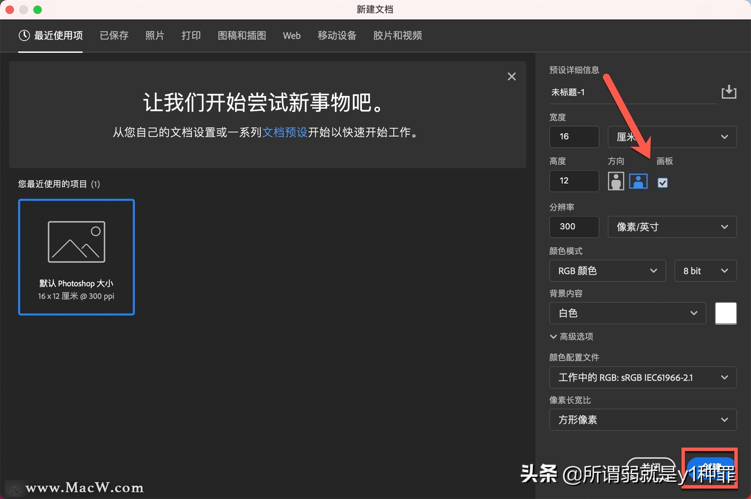Open the sRGB color profile dropdown
Viewport: 751px width, 499px height.
pos(643,377)
